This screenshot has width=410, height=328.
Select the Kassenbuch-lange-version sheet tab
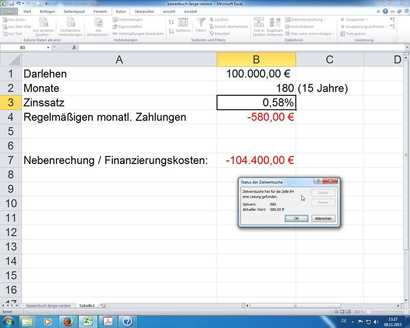[48, 305]
